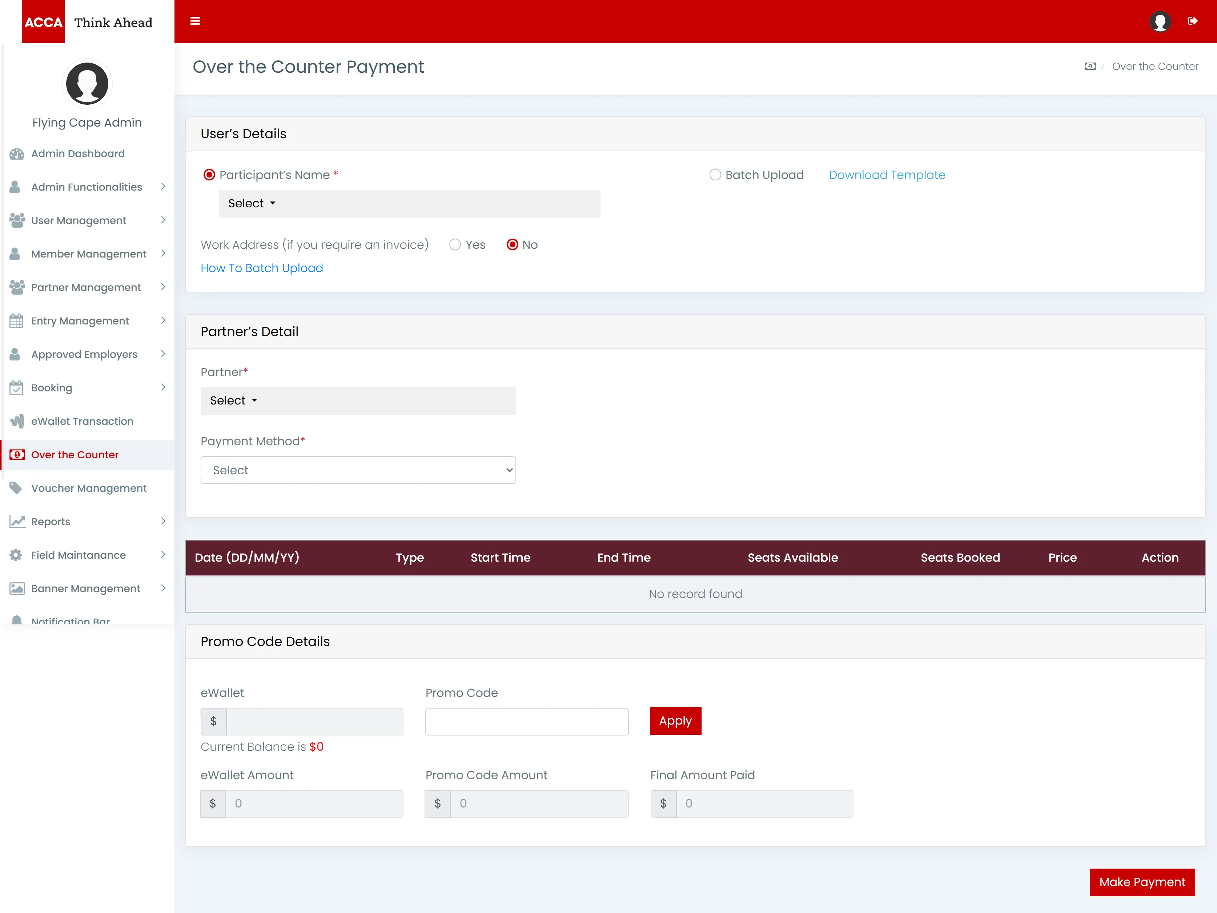Click breadcrumb money icon
This screenshot has width=1217, height=913.
click(x=1090, y=66)
